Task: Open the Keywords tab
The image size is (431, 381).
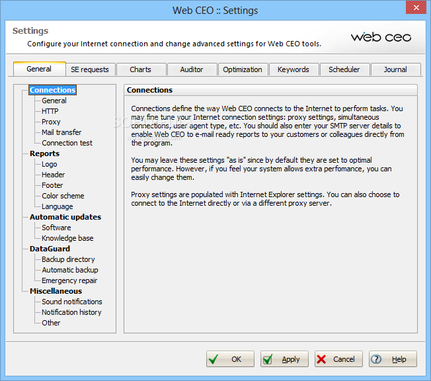Action: pyautogui.click(x=294, y=69)
